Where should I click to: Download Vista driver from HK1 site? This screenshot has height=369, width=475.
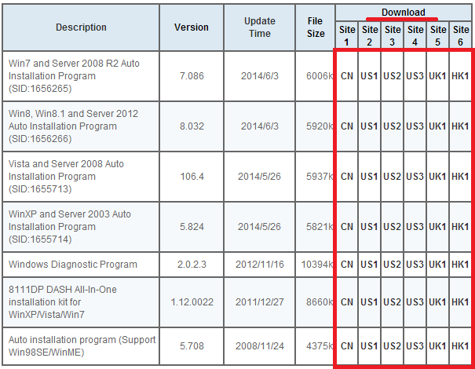click(460, 177)
